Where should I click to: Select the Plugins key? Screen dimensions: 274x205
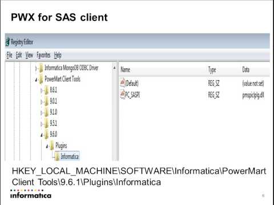[61, 146]
